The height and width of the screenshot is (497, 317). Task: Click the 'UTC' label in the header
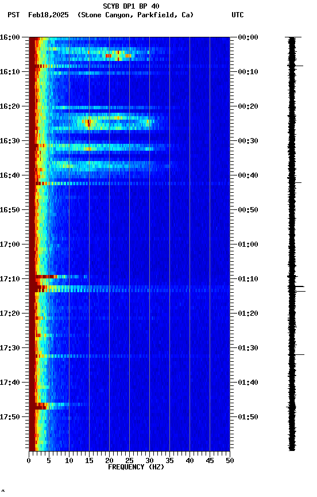point(238,15)
